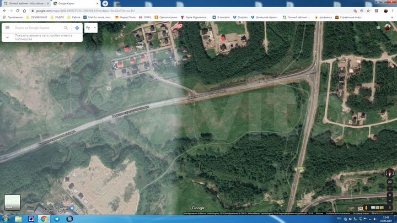397x223 pixels.
Task: Open the 'Приложения' apps shortcut
Action: 13,18
